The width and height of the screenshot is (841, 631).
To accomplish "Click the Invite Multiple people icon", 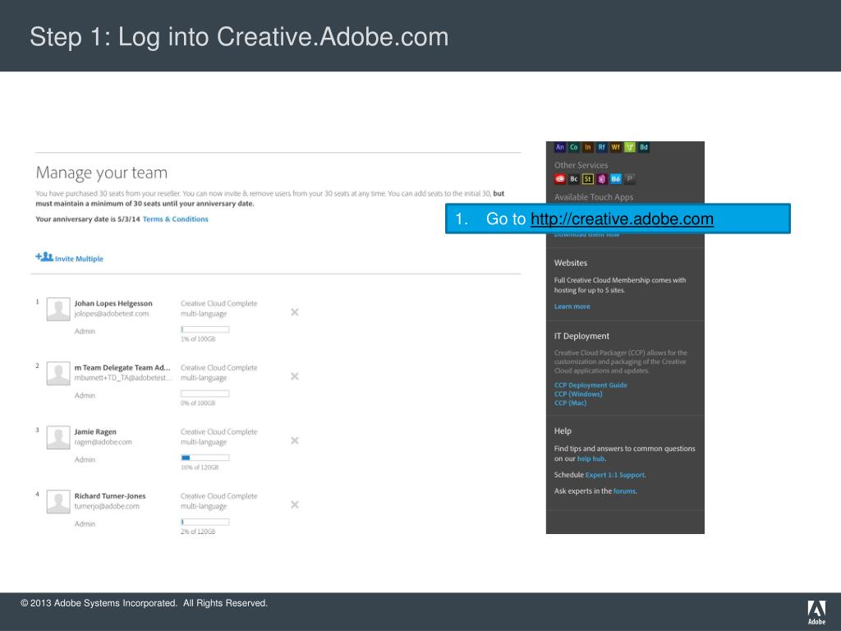I will tap(44, 257).
